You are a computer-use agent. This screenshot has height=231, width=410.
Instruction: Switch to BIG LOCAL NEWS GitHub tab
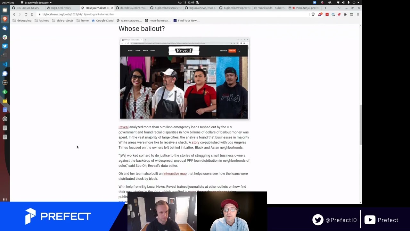[28, 8]
